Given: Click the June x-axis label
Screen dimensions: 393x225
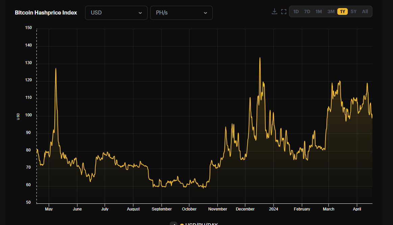Looking at the screenshot, I should (x=77, y=209).
